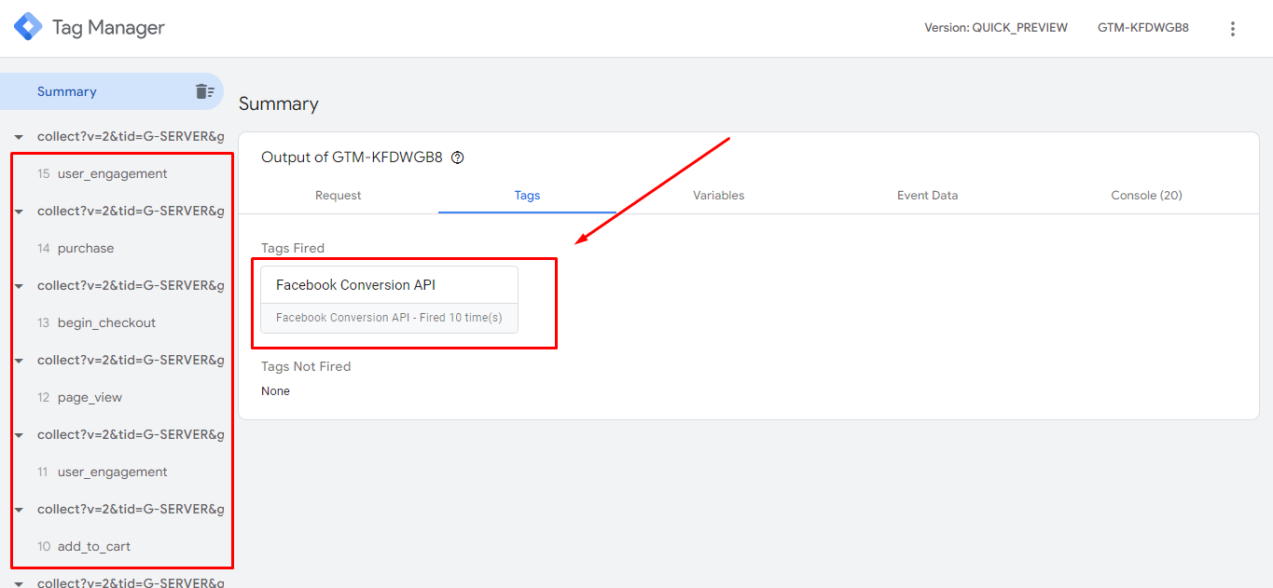Collapse the collect request above page_view

pos(19,361)
